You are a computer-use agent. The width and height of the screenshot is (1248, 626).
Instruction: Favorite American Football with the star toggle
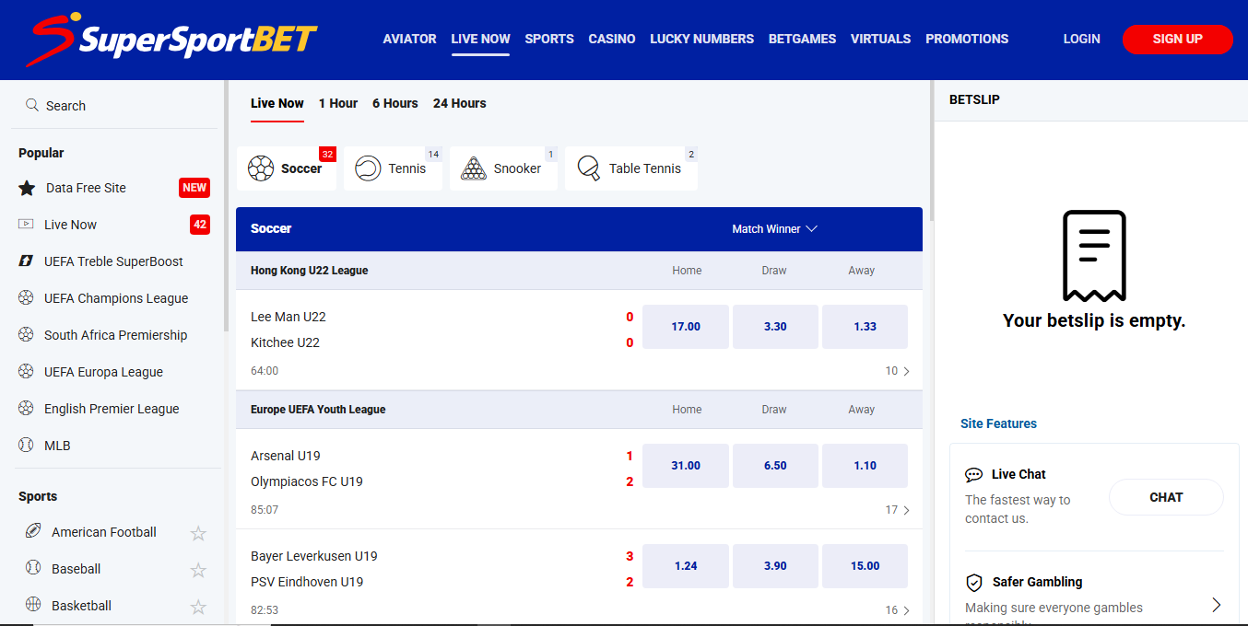point(198,532)
